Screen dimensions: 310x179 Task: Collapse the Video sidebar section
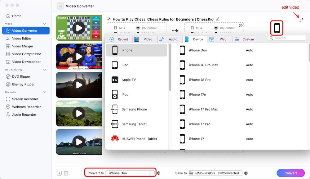click(44, 24)
